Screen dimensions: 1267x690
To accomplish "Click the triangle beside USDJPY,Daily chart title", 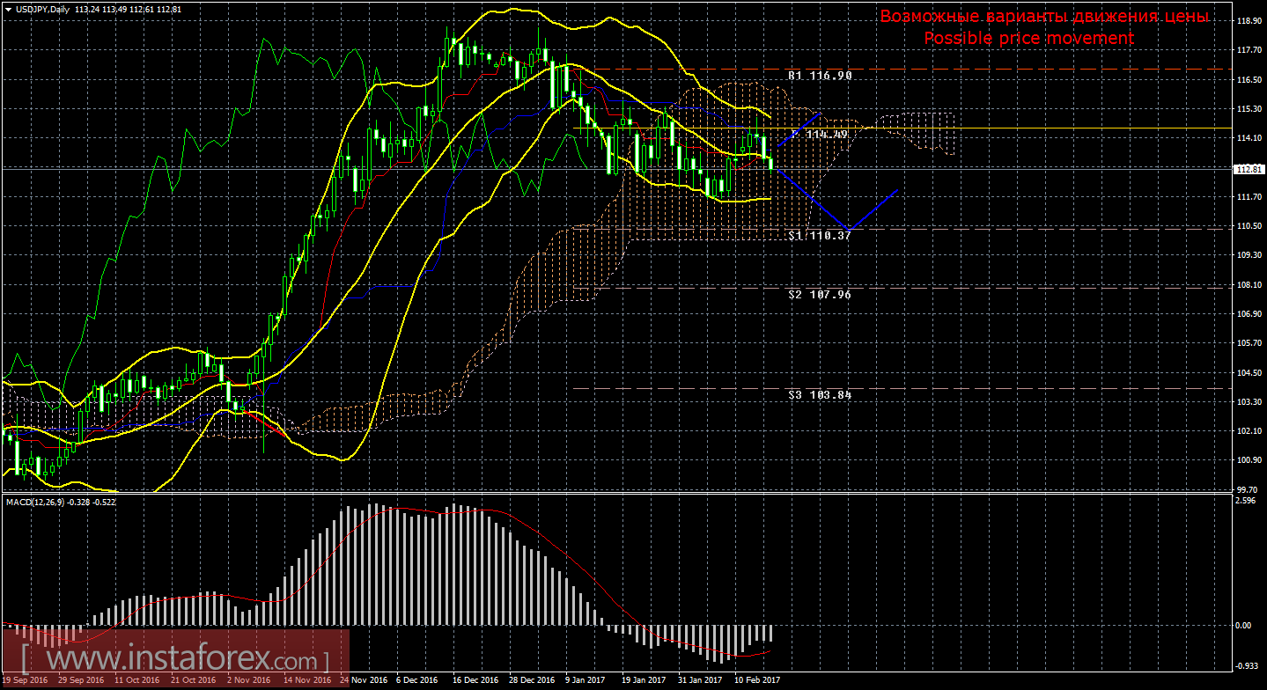I will coord(8,10).
